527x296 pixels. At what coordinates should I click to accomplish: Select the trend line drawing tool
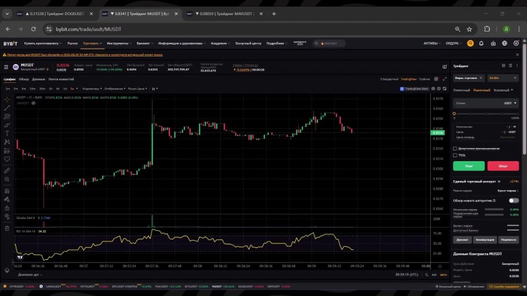pyautogui.click(x=7, y=107)
